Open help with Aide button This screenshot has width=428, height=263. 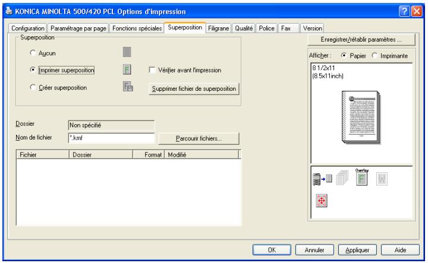click(400, 250)
